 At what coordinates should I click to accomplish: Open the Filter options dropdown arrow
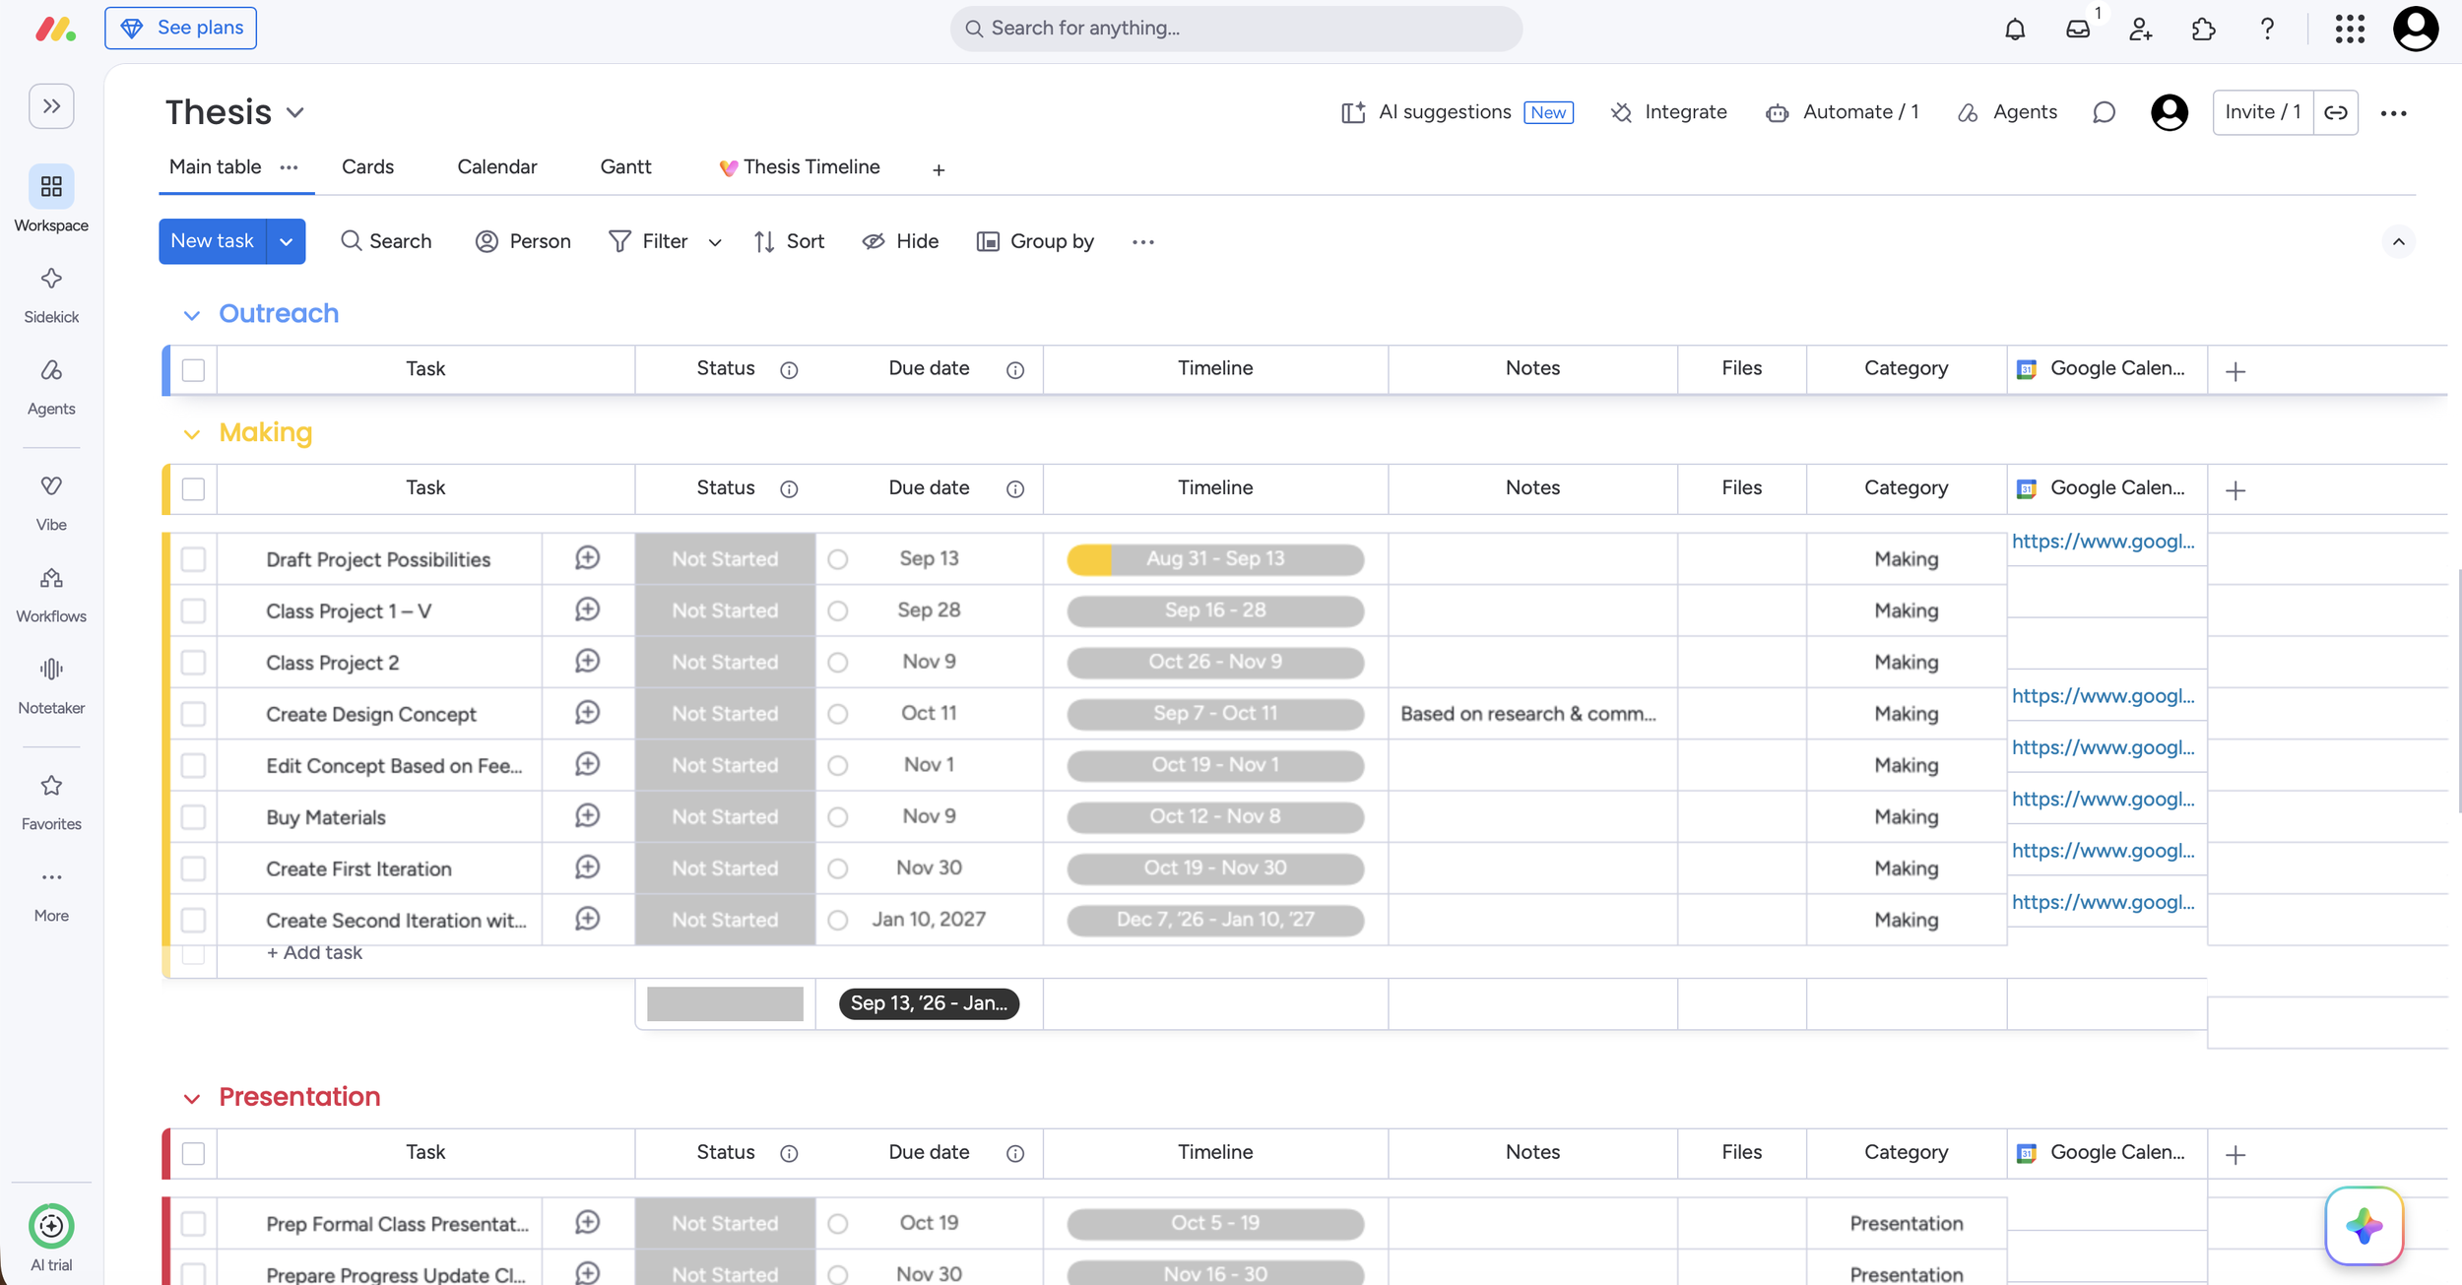coord(715,242)
